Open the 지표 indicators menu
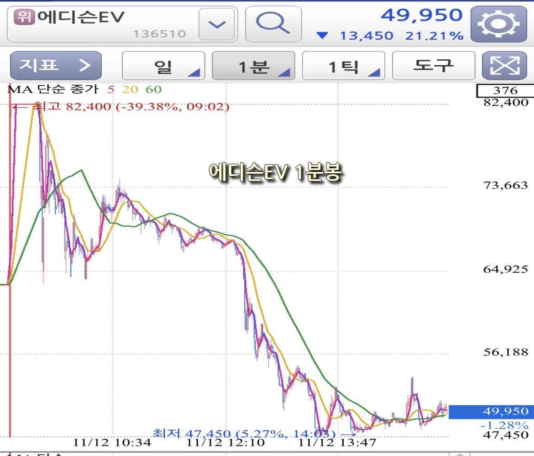 pos(56,66)
